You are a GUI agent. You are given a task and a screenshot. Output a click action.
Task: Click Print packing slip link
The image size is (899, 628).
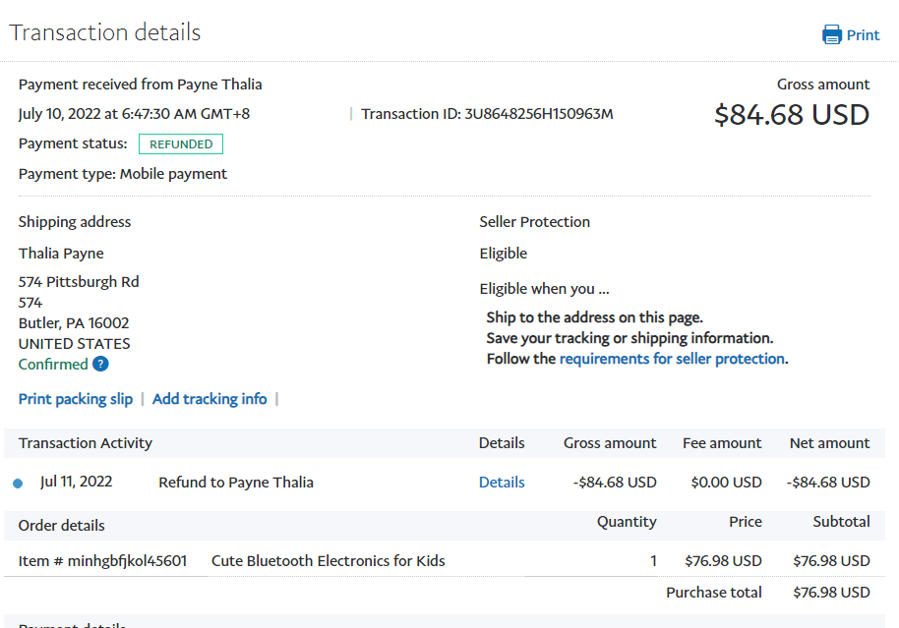point(76,399)
